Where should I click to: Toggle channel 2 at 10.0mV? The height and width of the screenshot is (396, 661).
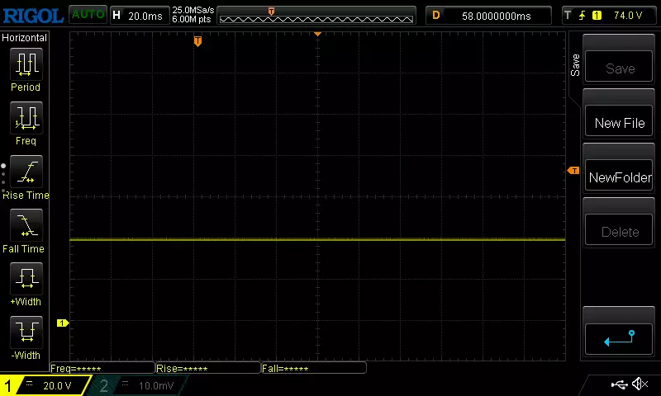[x=139, y=385]
